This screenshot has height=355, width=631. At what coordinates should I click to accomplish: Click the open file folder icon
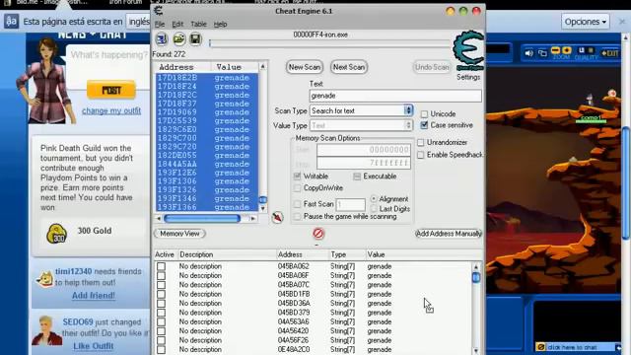[178, 39]
